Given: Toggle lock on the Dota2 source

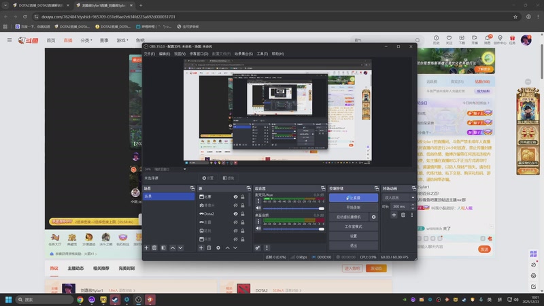Looking at the screenshot, I should (x=243, y=214).
